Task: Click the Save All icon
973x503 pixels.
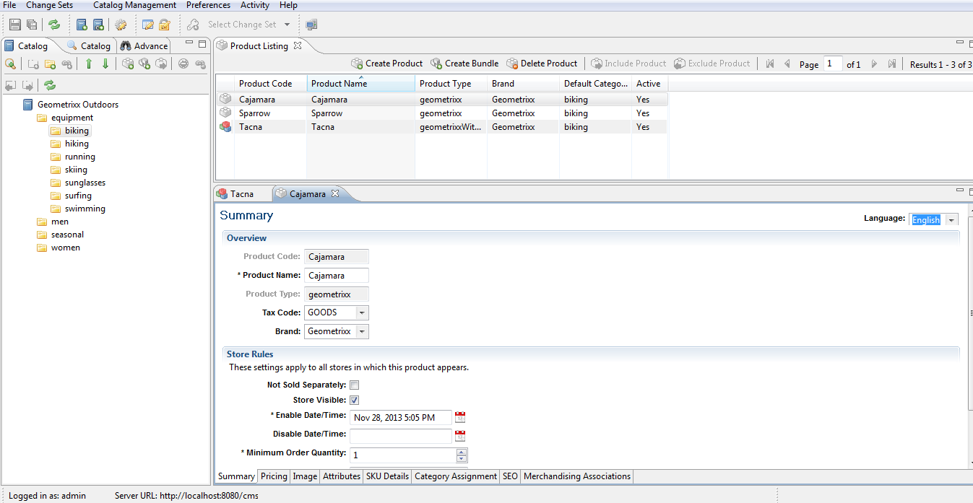Action: click(32, 25)
